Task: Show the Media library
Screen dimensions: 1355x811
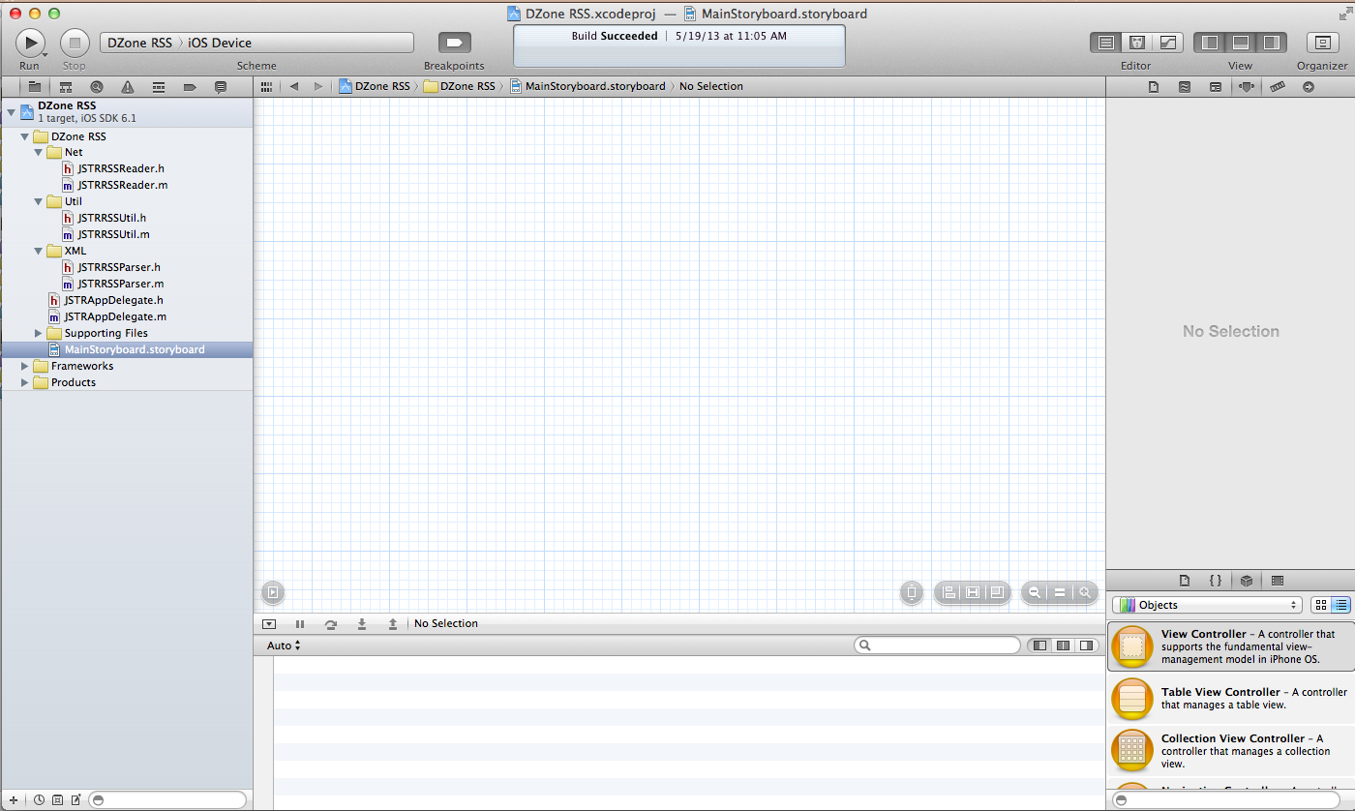Action: (x=1278, y=581)
